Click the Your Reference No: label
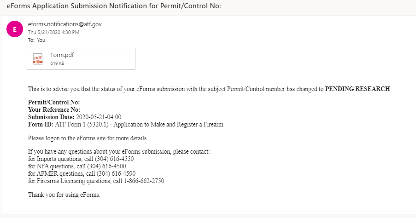Image resolution: width=416 pixels, height=218 pixels. click(54, 110)
